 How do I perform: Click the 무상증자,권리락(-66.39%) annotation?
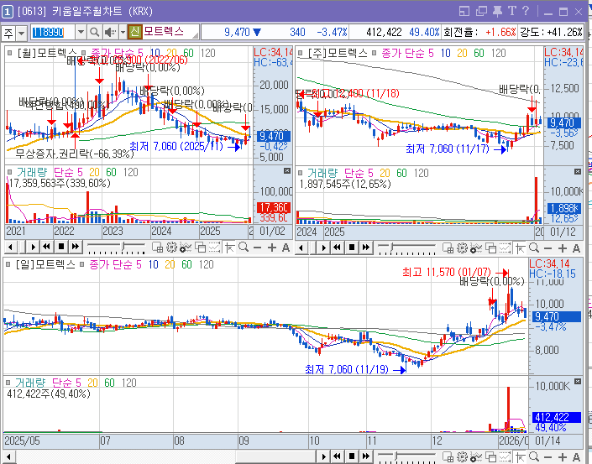[x=75, y=154]
